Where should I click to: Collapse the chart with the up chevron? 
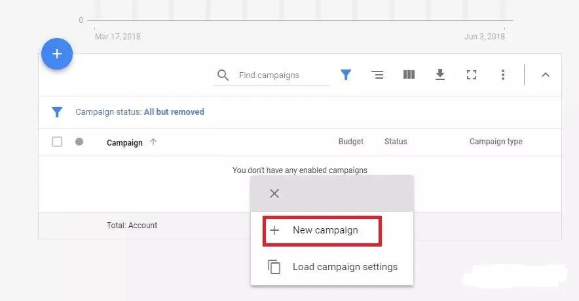tap(545, 75)
